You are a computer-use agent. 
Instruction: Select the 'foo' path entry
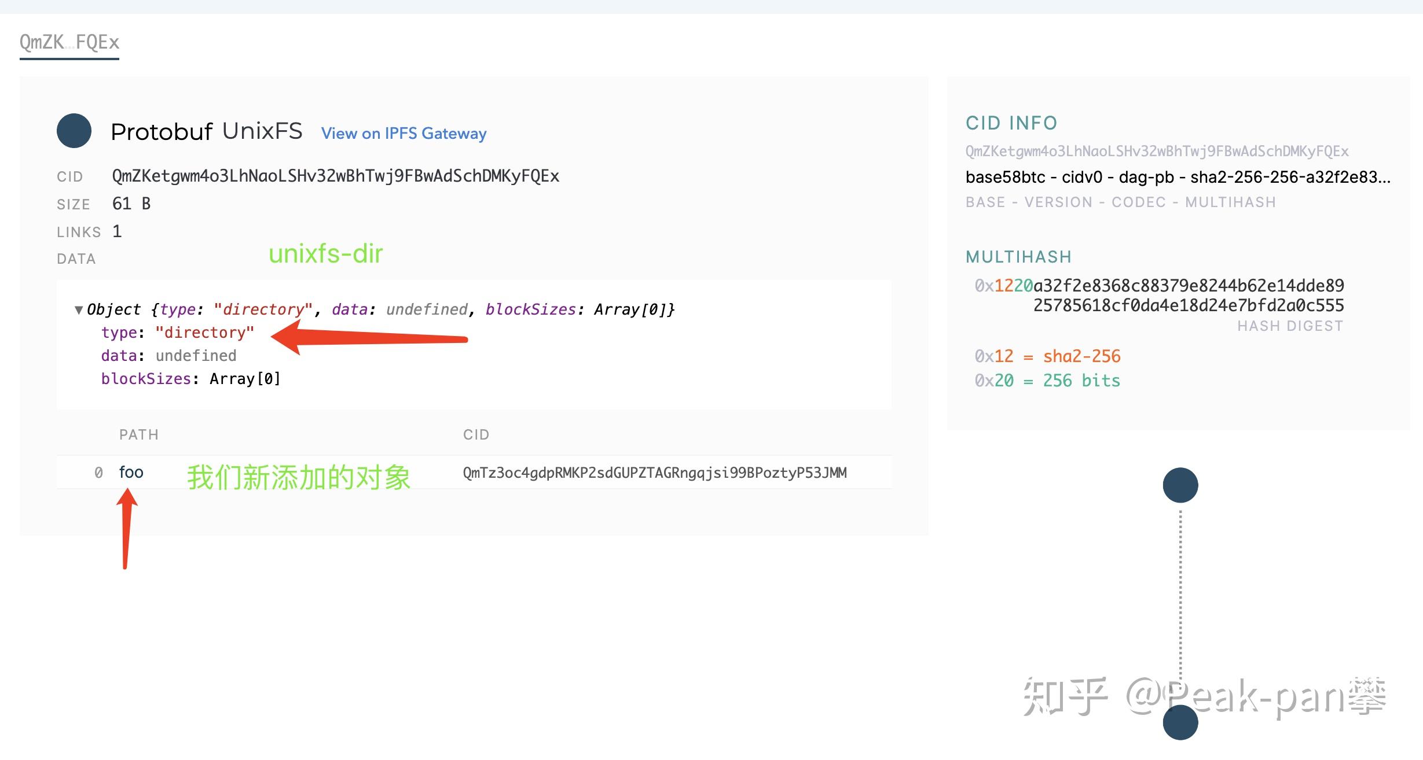131,472
